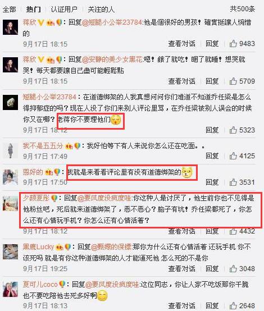Open mention @短腿小公举23784 in first reply
The image size is (264, 311).
click(112, 22)
